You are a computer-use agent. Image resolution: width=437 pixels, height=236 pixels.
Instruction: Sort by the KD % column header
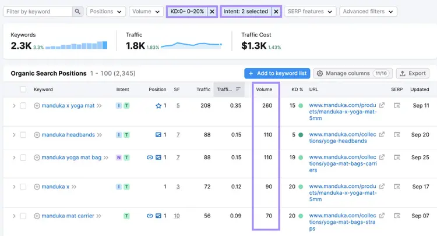(x=297, y=90)
